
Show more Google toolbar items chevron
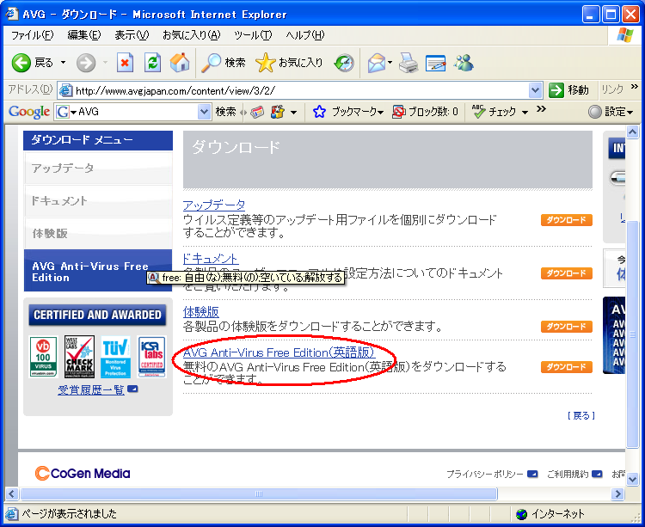tap(541, 109)
